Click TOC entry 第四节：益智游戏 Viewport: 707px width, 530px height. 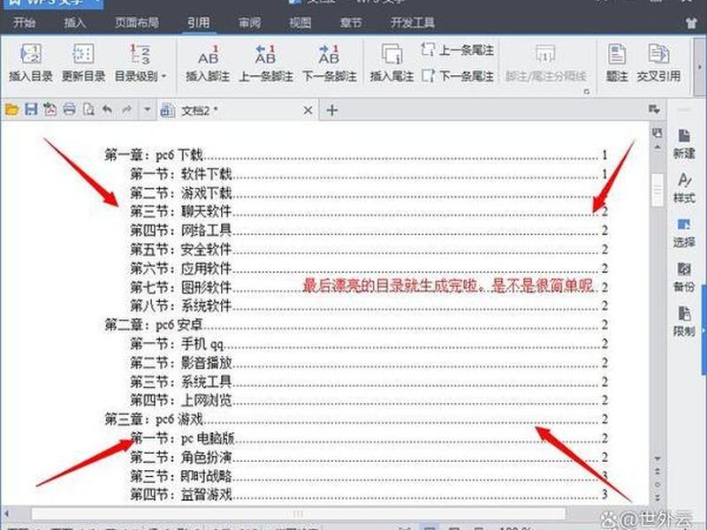point(369,495)
